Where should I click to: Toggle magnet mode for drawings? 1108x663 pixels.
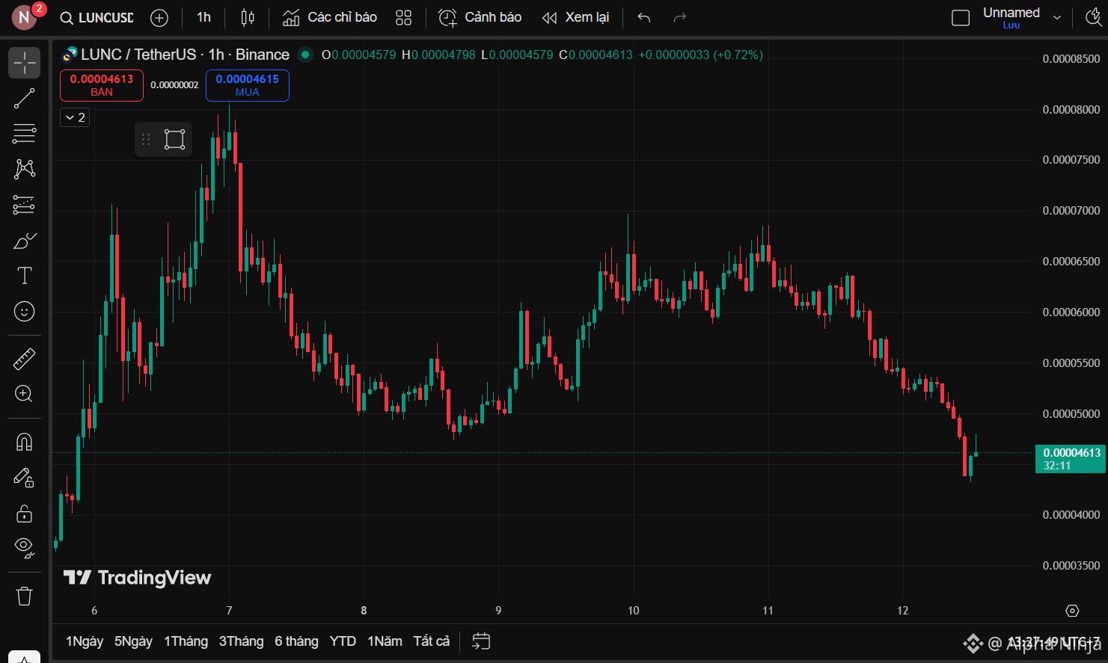pos(24,442)
